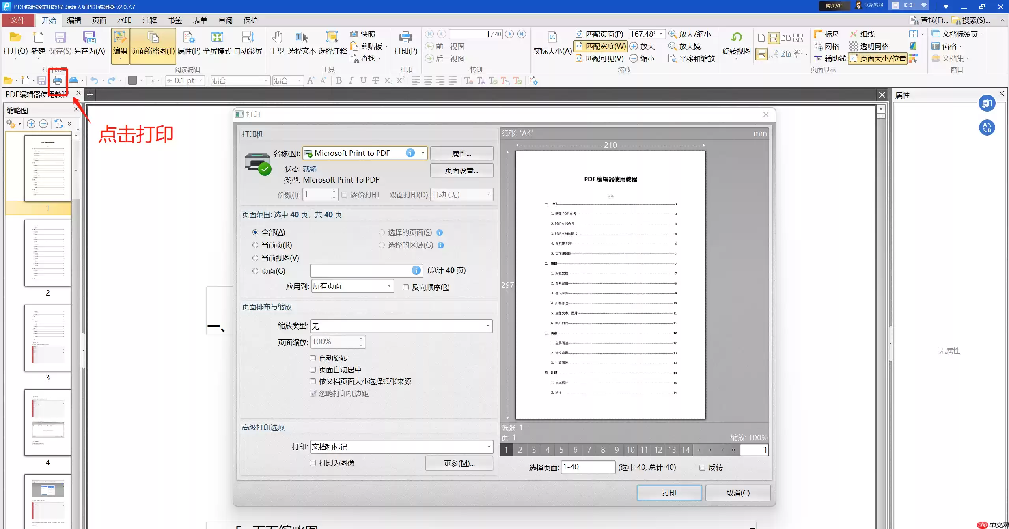Click the Page Setup button

(x=461, y=171)
